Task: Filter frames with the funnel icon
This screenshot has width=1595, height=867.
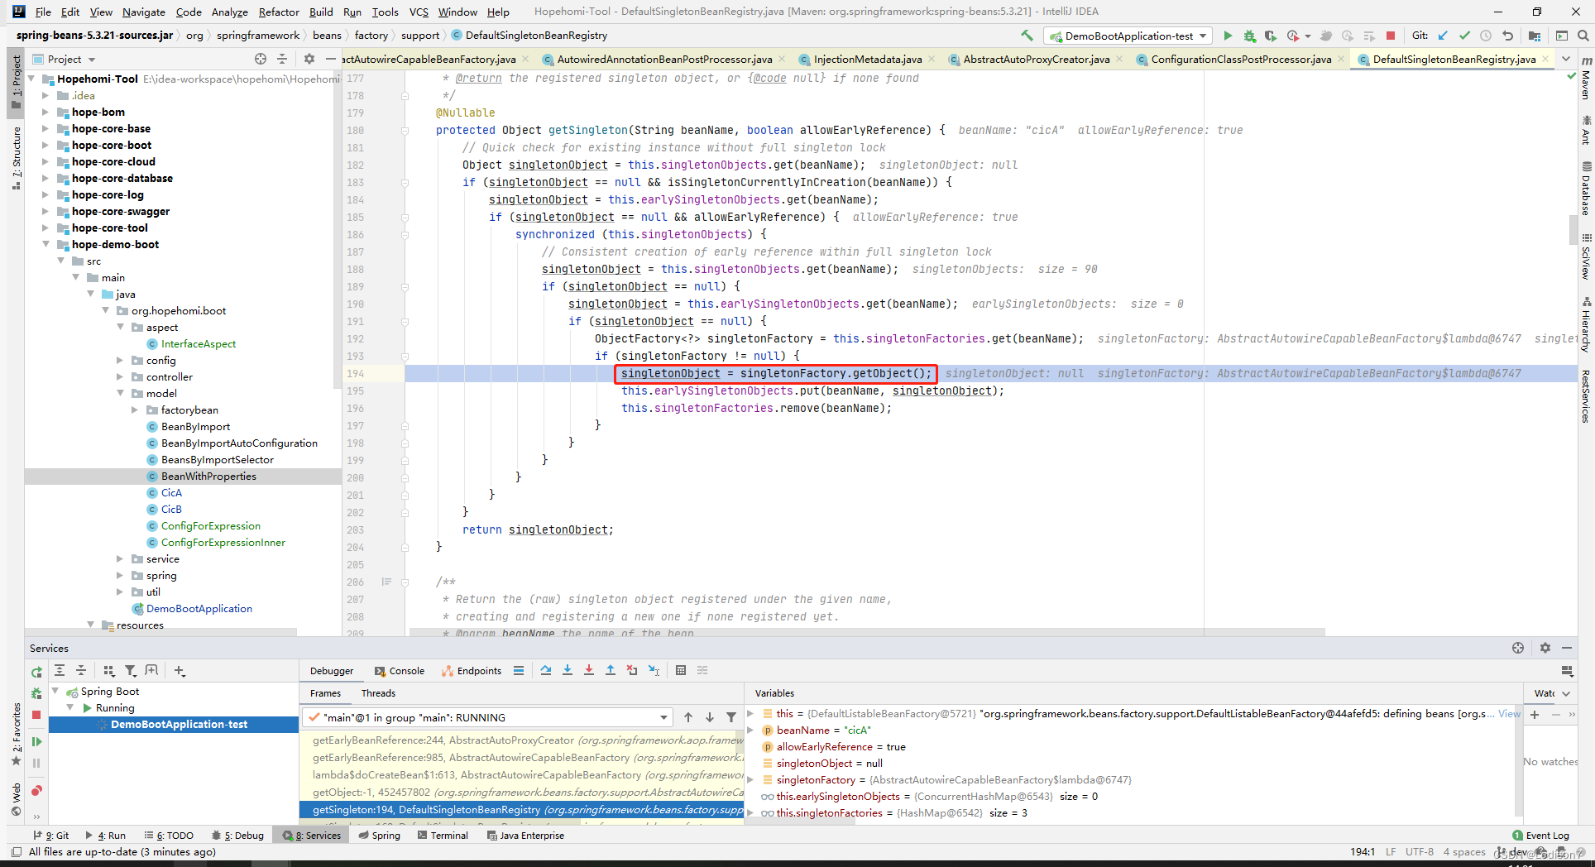Action: point(731,717)
